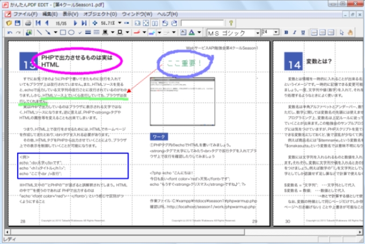Open help with the question mark icon
This screenshot has height=244, width=365.
[231, 23]
